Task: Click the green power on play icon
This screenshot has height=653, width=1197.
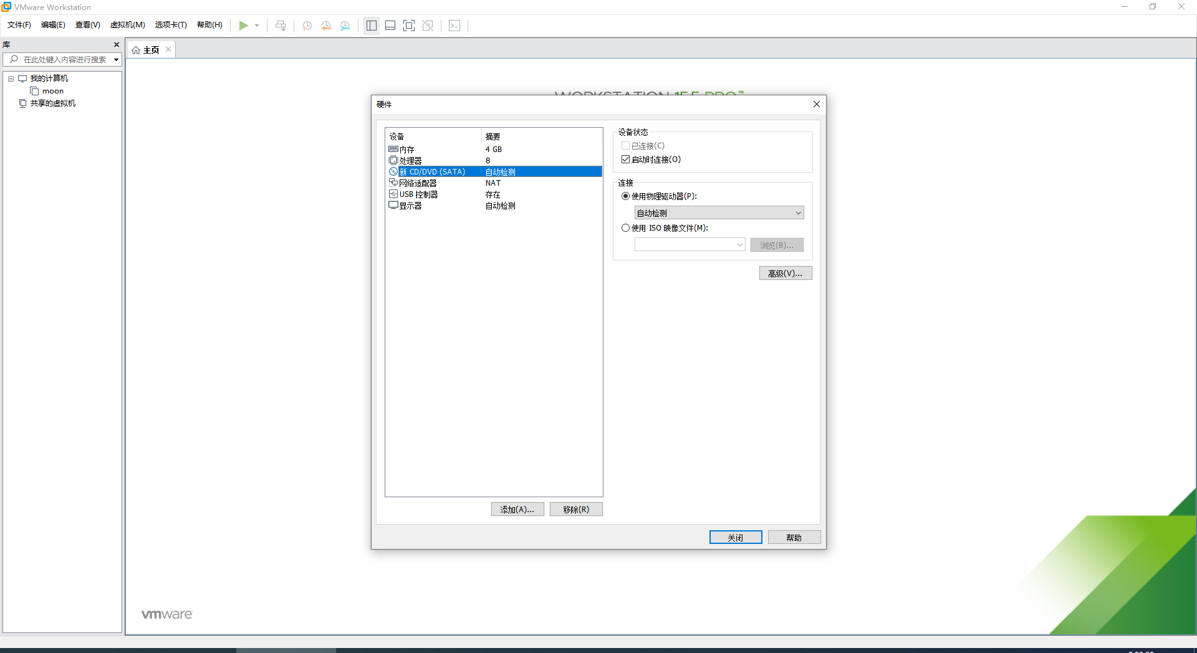Action: point(244,26)
